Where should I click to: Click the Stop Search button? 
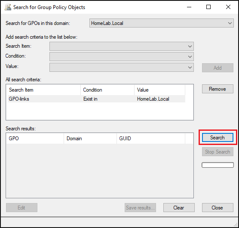pos(218,151)
